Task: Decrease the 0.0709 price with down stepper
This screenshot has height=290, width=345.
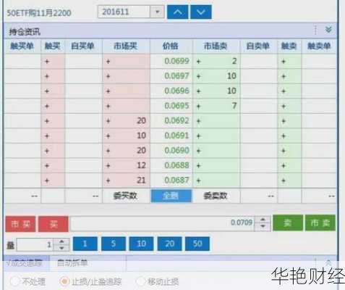Action: 263,226
